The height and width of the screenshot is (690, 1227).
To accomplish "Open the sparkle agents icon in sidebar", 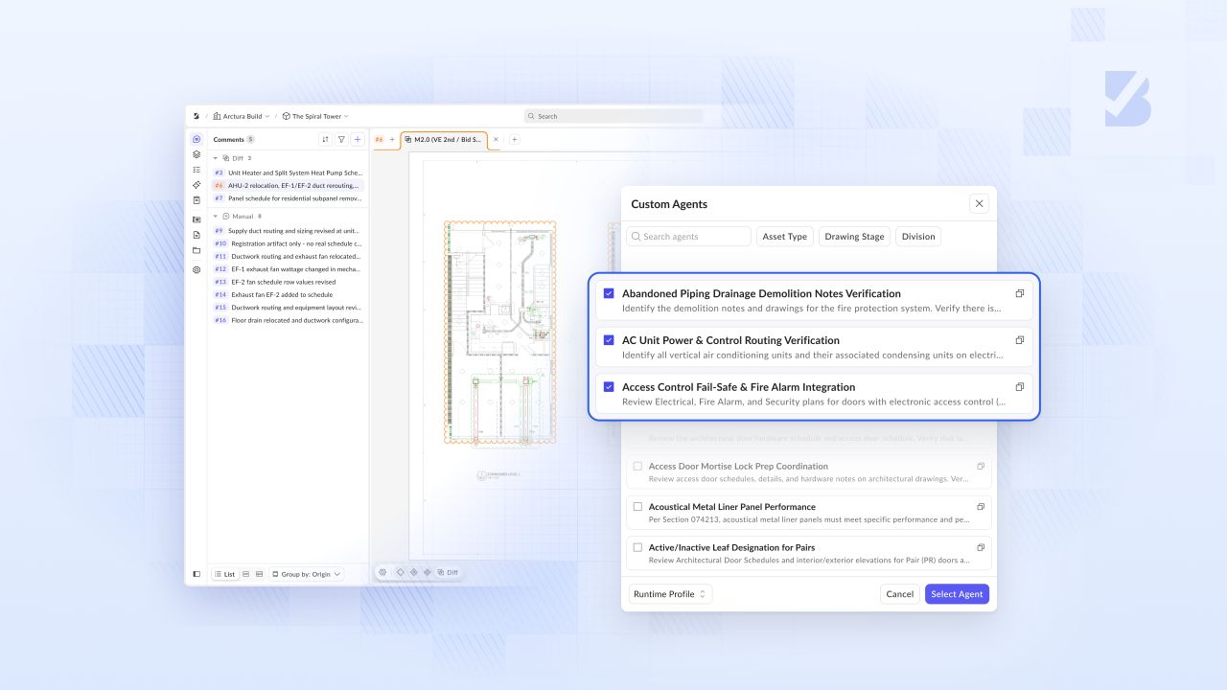I will tap(197, 184).
